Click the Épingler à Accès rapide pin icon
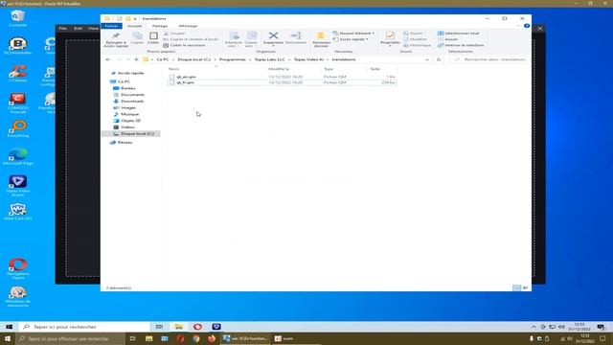613x345 pixels. [x=116, y=36]
